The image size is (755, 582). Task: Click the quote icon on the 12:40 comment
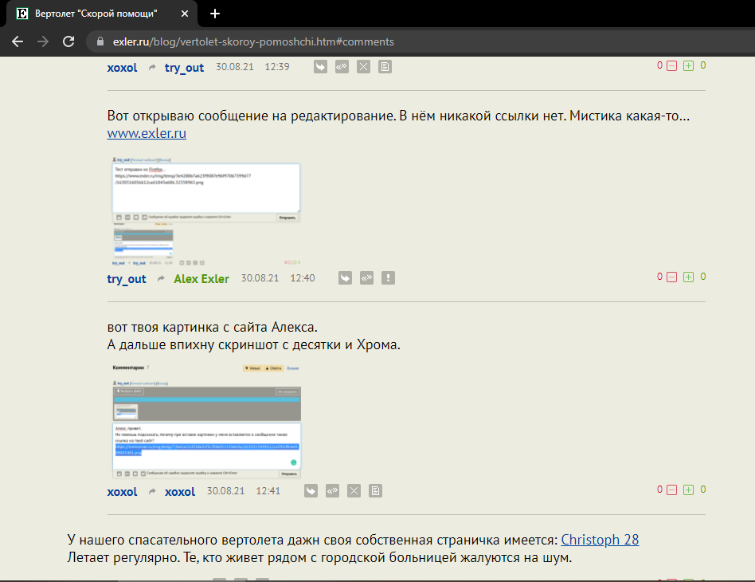(366, 278)
